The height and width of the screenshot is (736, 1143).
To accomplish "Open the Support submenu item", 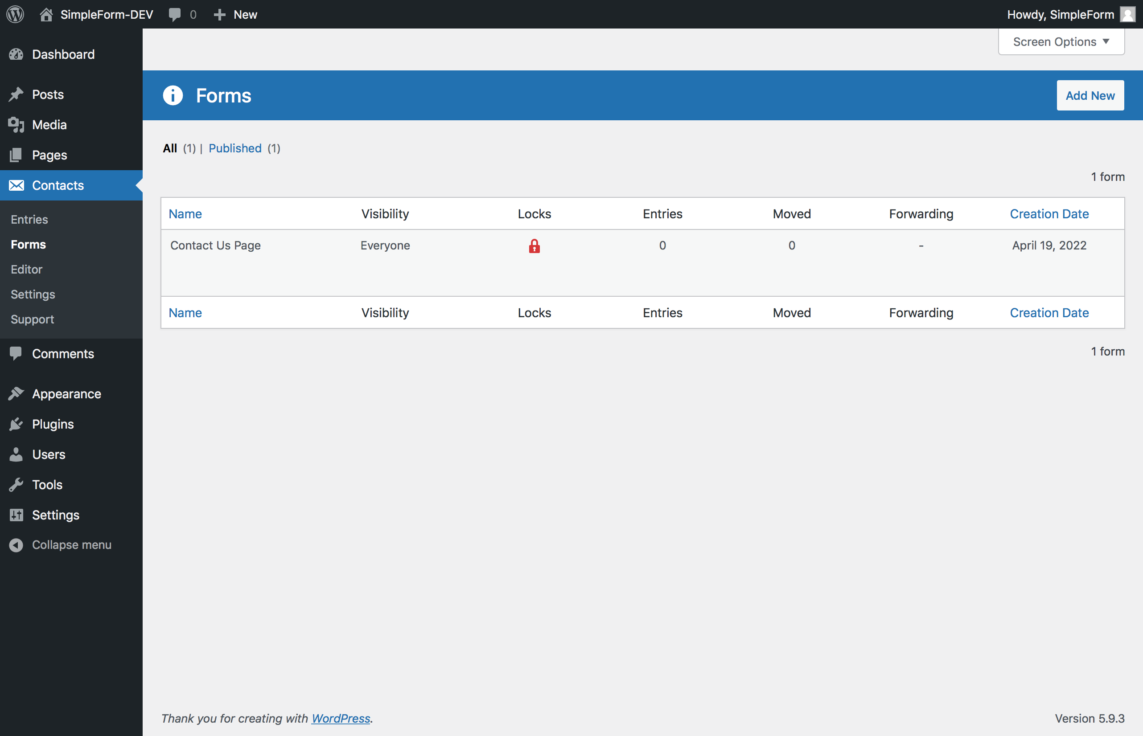I will tap(32, 319).
